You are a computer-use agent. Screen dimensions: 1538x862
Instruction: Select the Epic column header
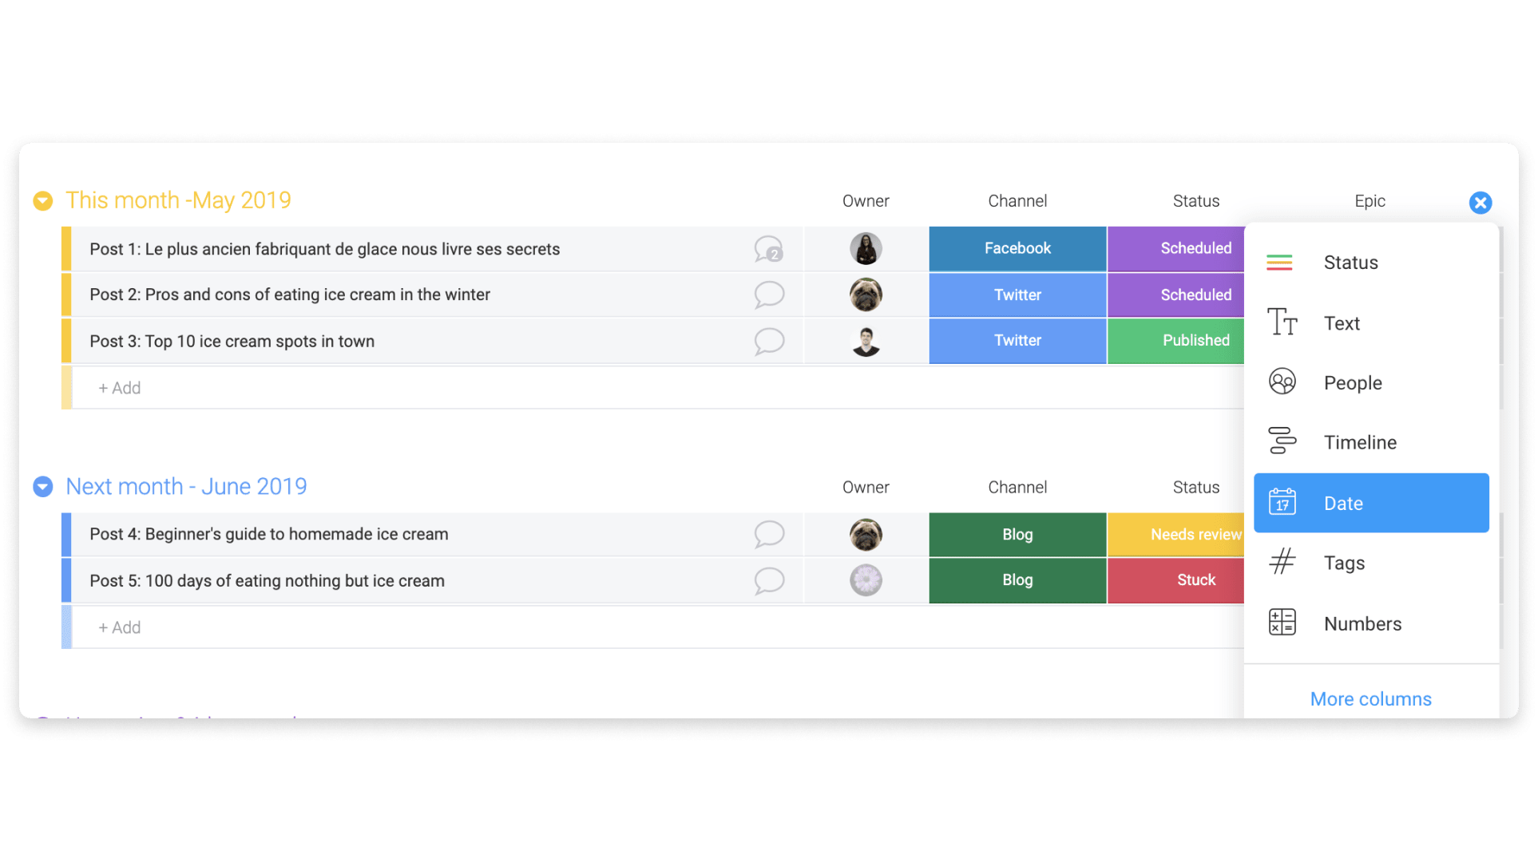pyautogui.click(x=1369, y=201)
